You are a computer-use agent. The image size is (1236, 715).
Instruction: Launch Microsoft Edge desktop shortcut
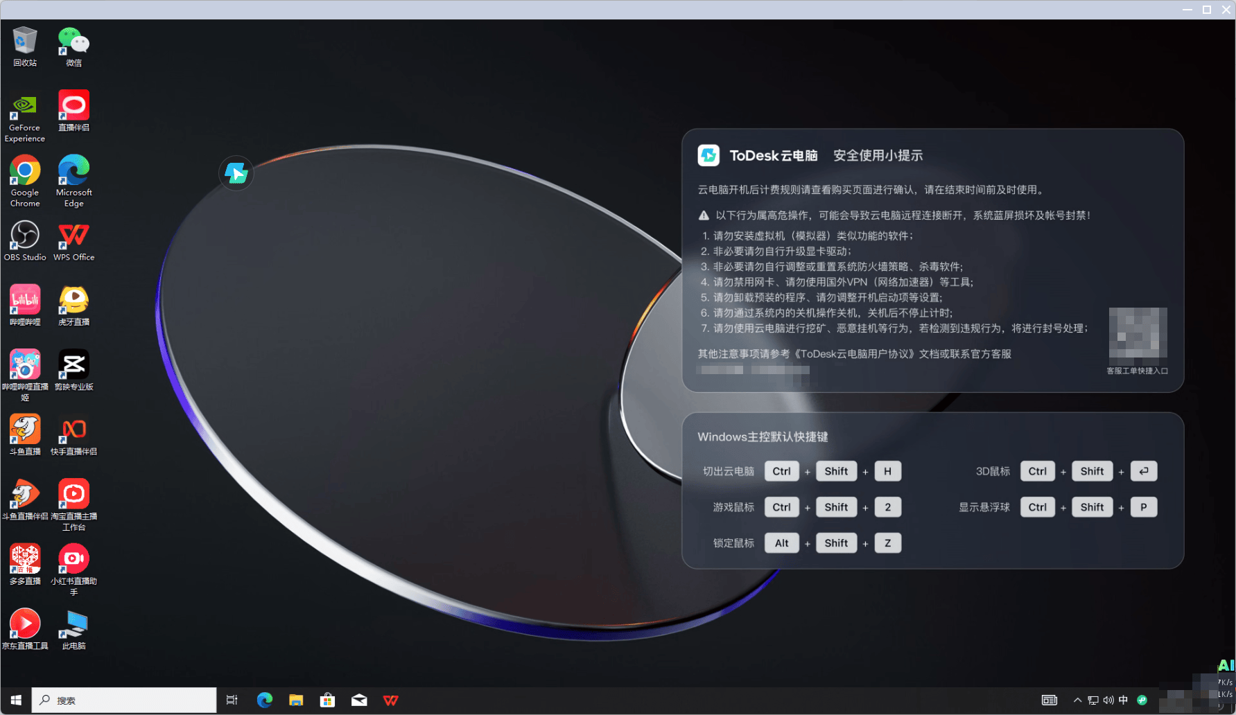coord(73,181)
